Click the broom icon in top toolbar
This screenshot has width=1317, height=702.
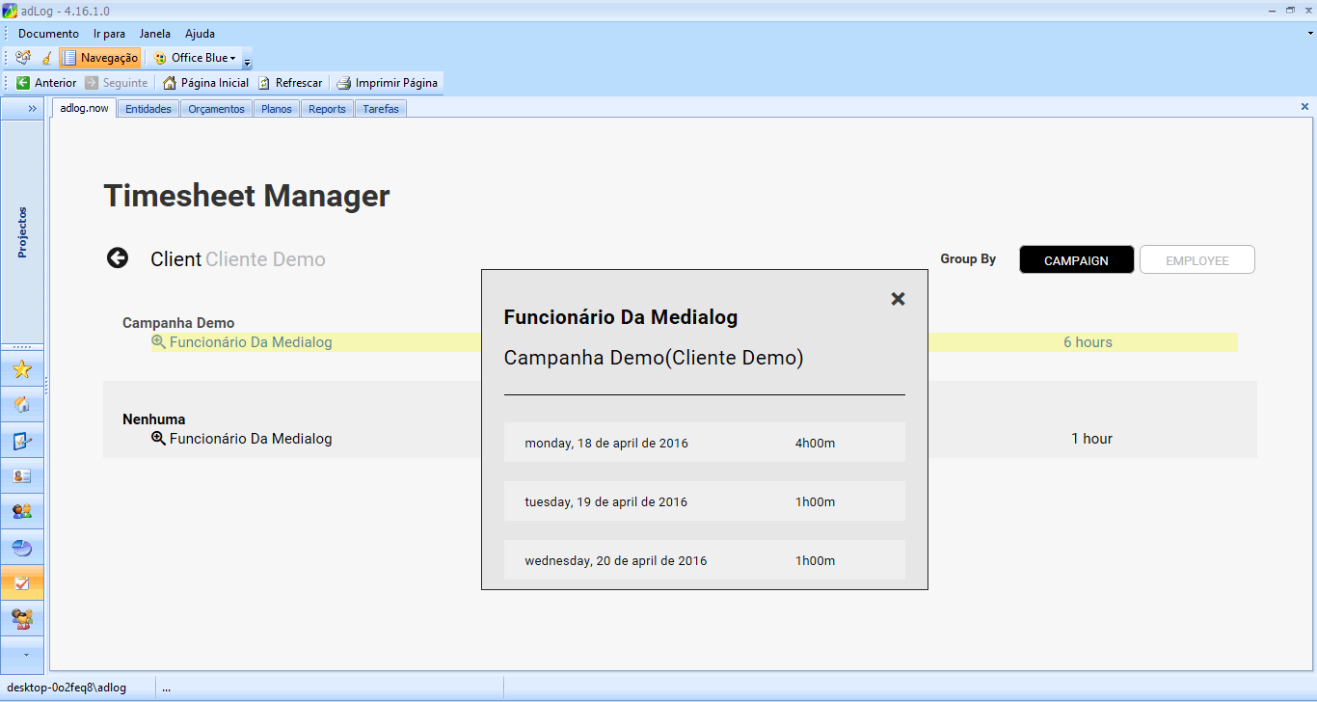coord(45,58)
